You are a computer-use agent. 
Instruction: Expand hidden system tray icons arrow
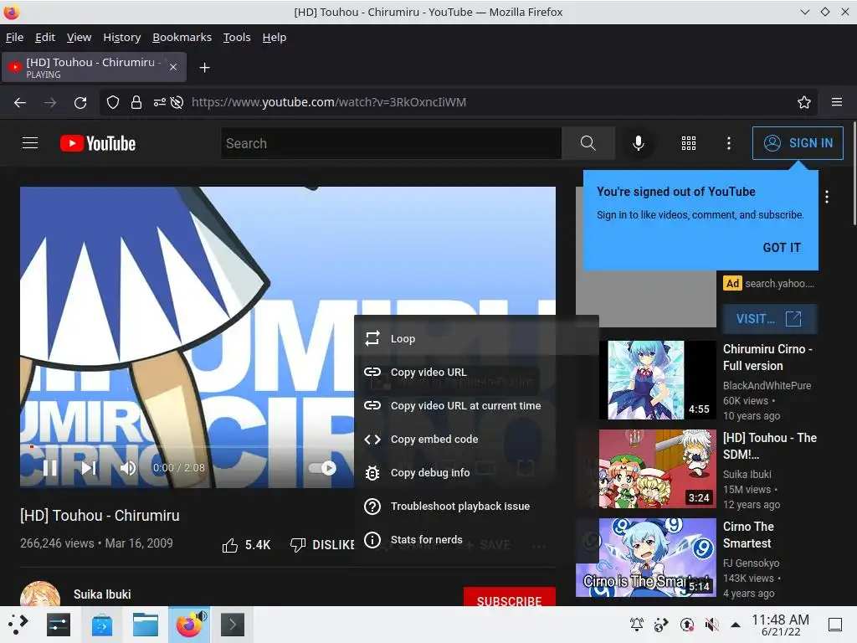click(x=736, y=624)
